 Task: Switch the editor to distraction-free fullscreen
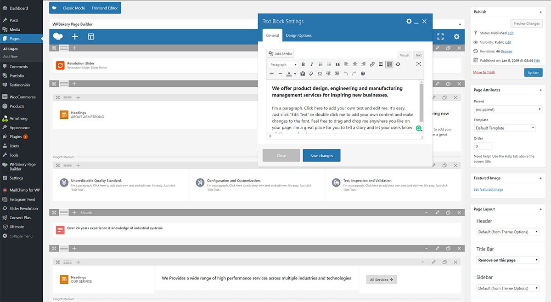(x=418, y=64)
